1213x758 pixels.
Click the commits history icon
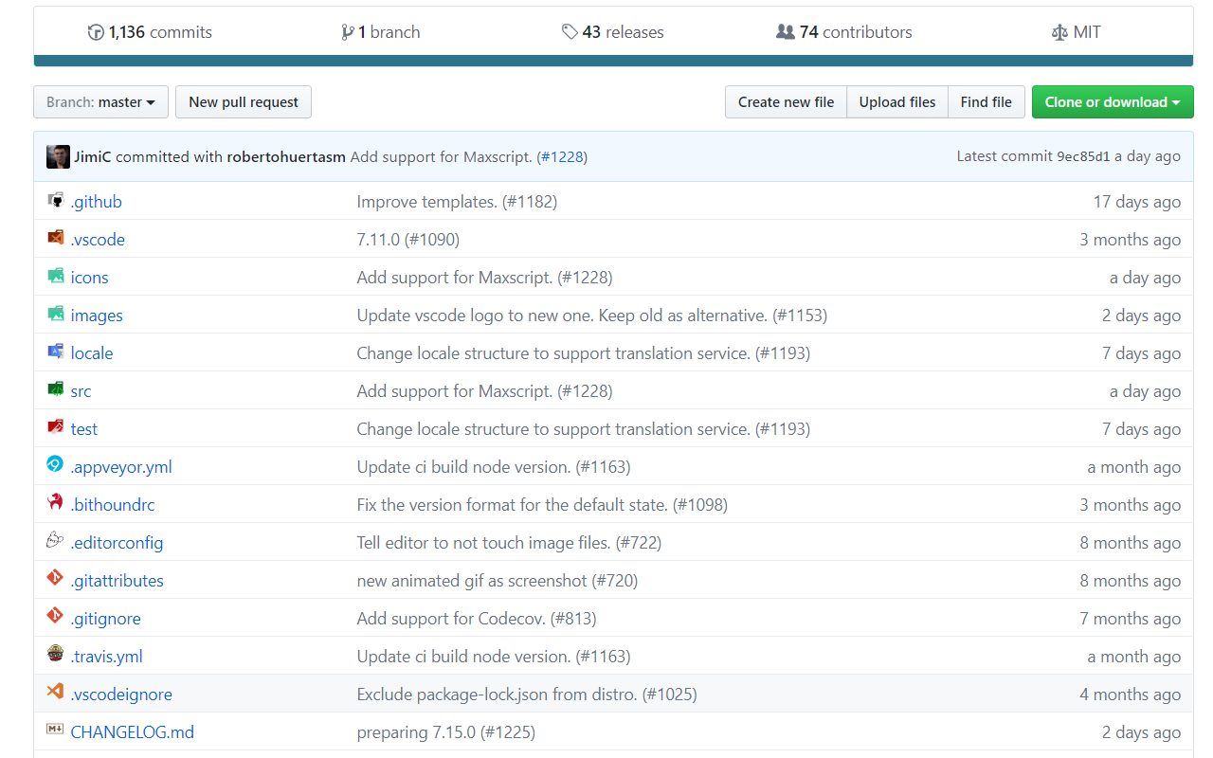(96, 32)
